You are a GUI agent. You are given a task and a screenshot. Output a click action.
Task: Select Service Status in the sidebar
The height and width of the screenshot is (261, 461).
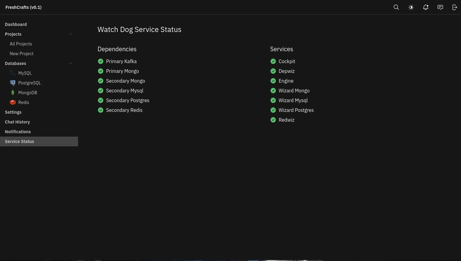pos(20,141)
